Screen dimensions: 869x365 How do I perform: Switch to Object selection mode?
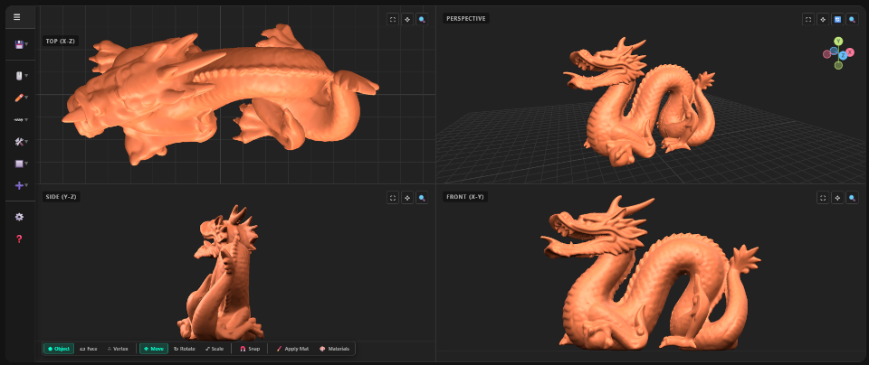(x=60, y=349)
